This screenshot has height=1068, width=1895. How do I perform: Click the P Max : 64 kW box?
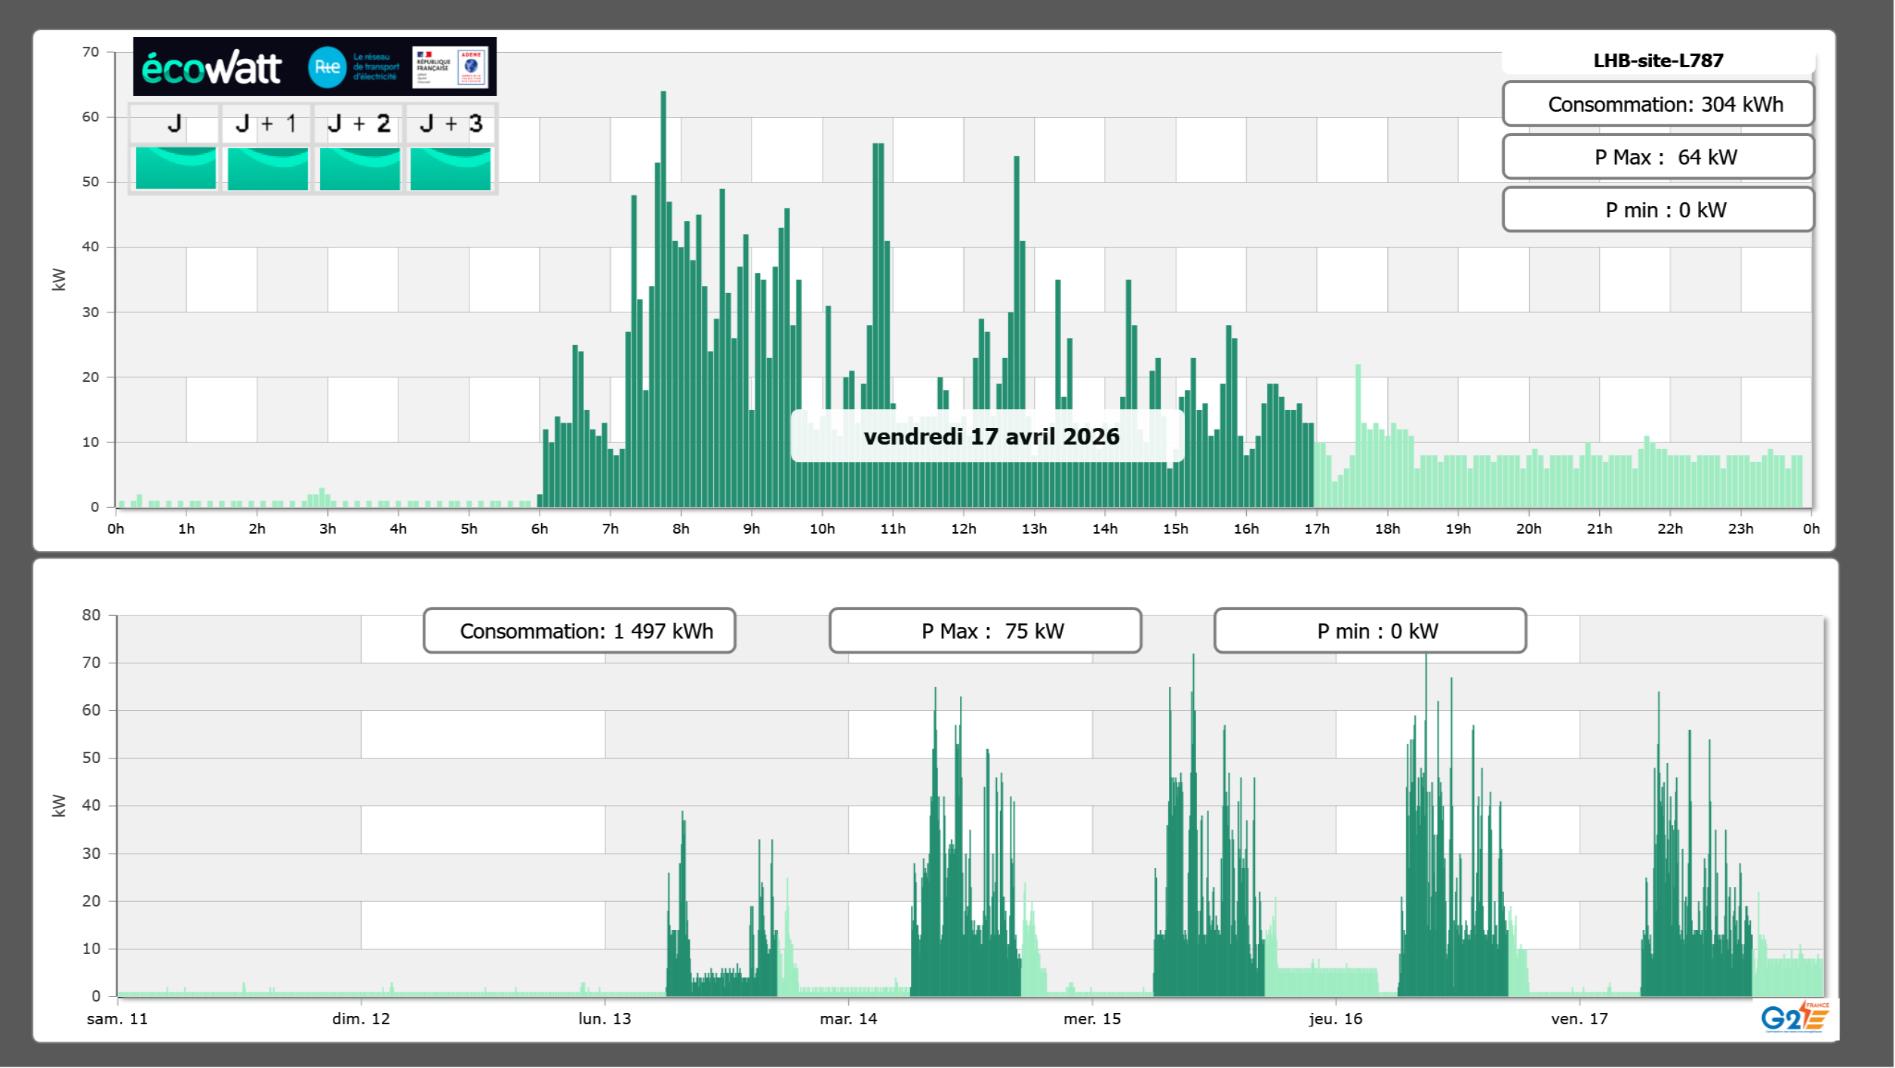(1658, 157)
